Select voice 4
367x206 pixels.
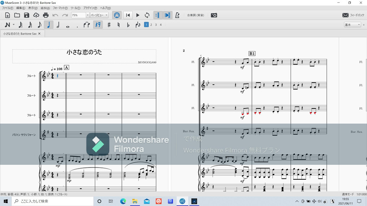tap(161, 24)
